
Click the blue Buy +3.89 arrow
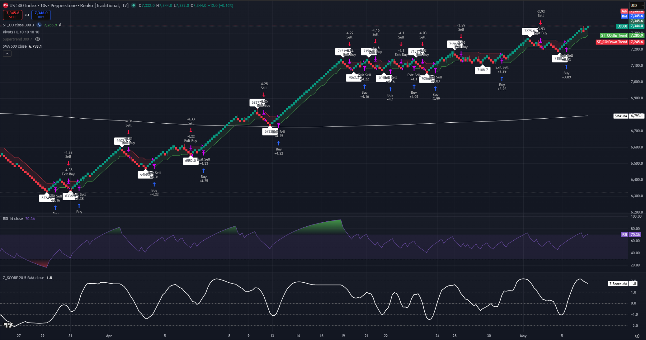pyautogui.click(x=567, y=67)
